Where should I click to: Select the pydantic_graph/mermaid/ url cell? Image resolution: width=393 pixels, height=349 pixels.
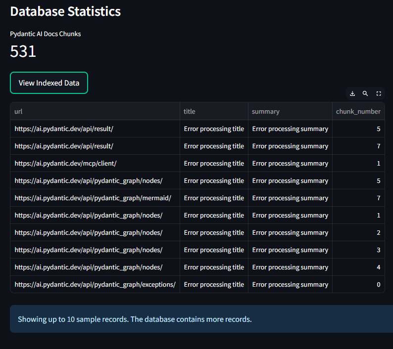click(95, 198)
